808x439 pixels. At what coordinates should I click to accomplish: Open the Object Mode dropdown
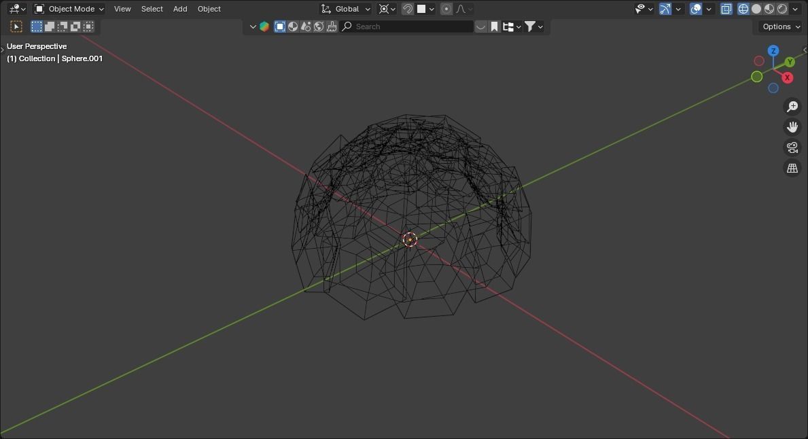point(69,9)
